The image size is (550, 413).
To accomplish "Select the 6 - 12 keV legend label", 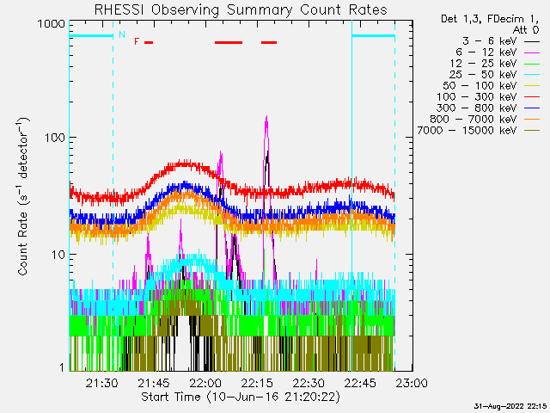I will pos(486,52).
